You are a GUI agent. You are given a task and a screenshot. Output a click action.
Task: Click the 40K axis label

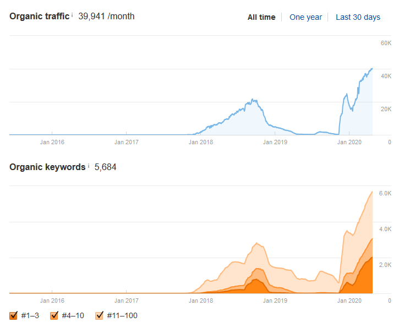click(x=386, y=76)
